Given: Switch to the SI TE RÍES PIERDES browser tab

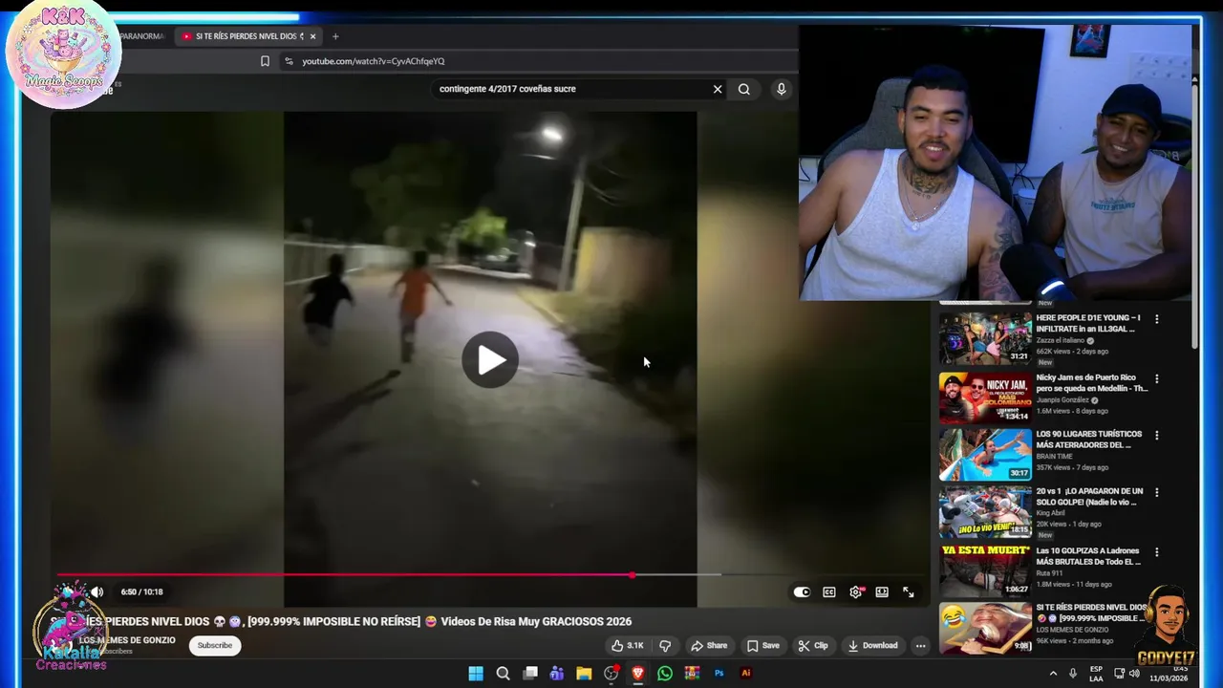Looking at the screenshot, I should click(248, 36).
